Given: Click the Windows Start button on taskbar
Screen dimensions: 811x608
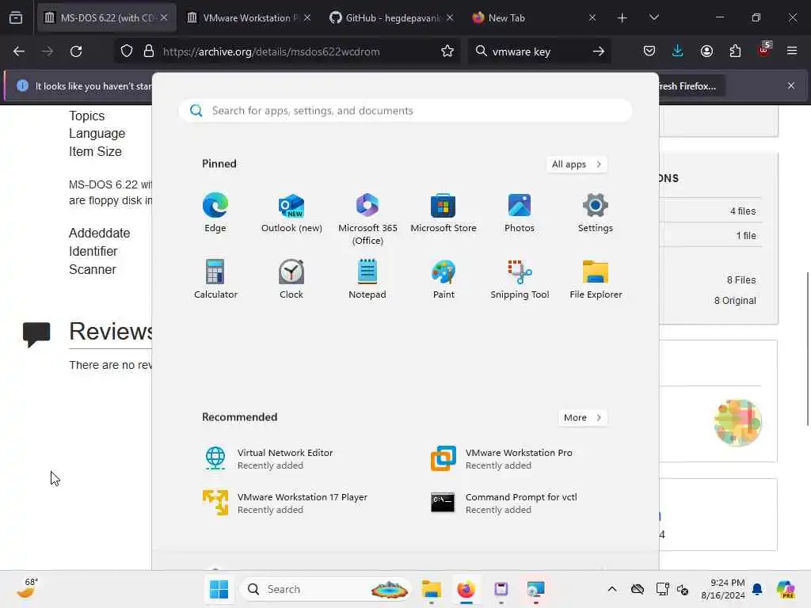Looking at the screenshot, I should (x=219, y=589).
